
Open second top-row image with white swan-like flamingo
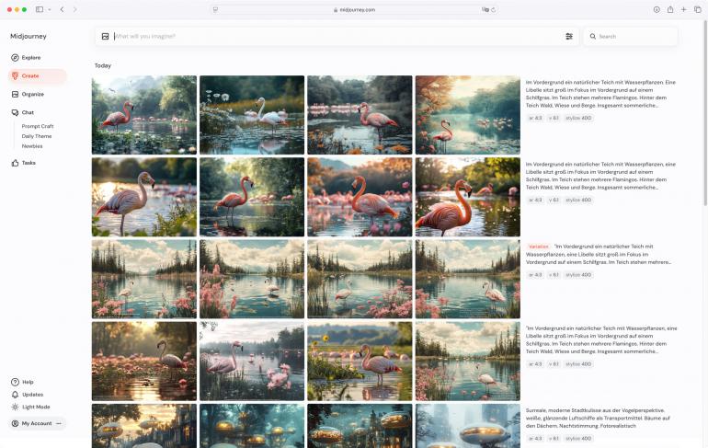pyautogui.click(x=252, y=115)
